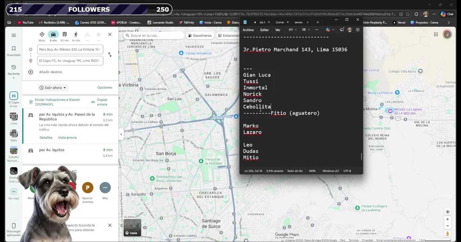Select walking mode showing 46 min

(76, 37)
